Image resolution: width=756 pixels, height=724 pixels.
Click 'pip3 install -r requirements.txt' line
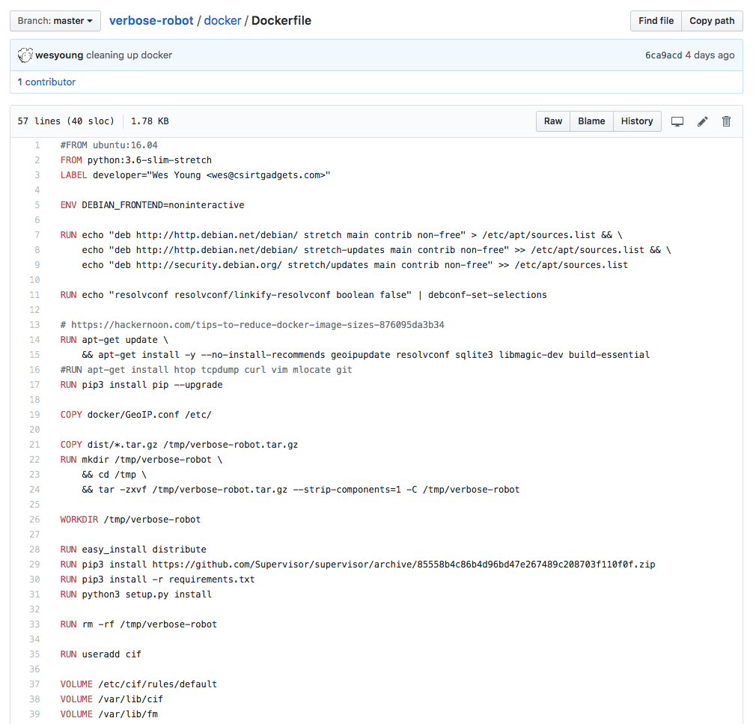(x=158, y=579)
